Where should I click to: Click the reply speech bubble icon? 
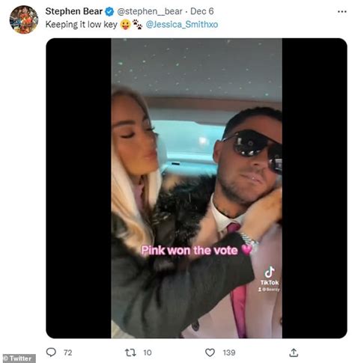(x=51, y=352)
